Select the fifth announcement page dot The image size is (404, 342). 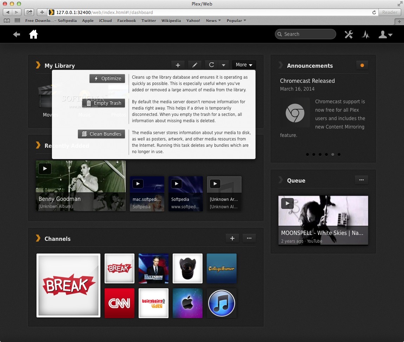(333, 154)
